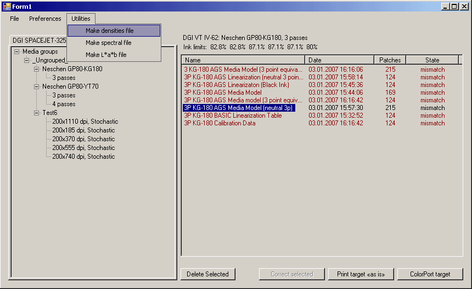Select 200x555 dpi, Stochastic
472x289 pixels.
[x=83, y=148]
